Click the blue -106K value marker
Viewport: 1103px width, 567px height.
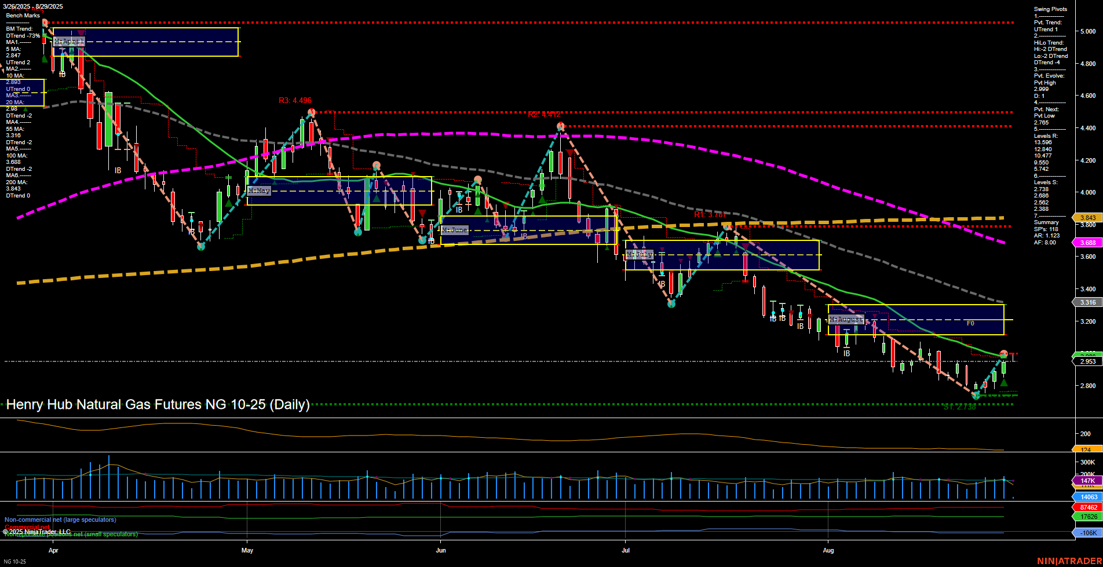[x=1088, y=533]
